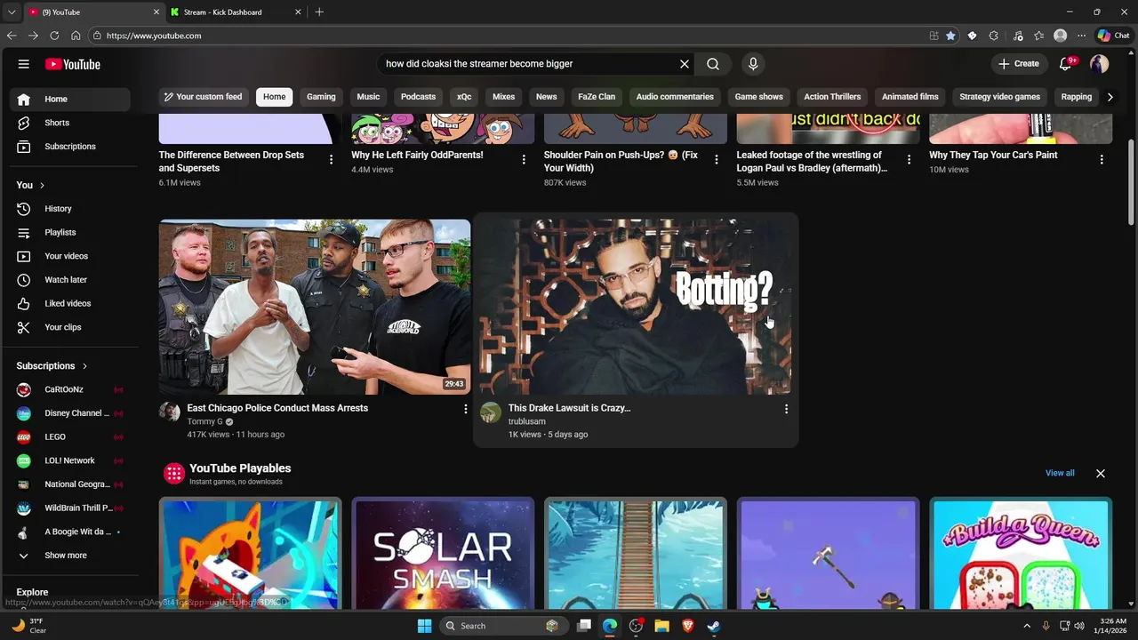Viewport: 1138px width, 640px height.
Task: Click the browser home button
Action: 76,36
